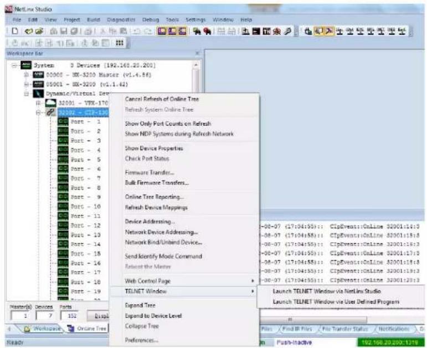427x348 pixels.
Task: Choose Send Identify Mode Command
Action: point(163,256)
